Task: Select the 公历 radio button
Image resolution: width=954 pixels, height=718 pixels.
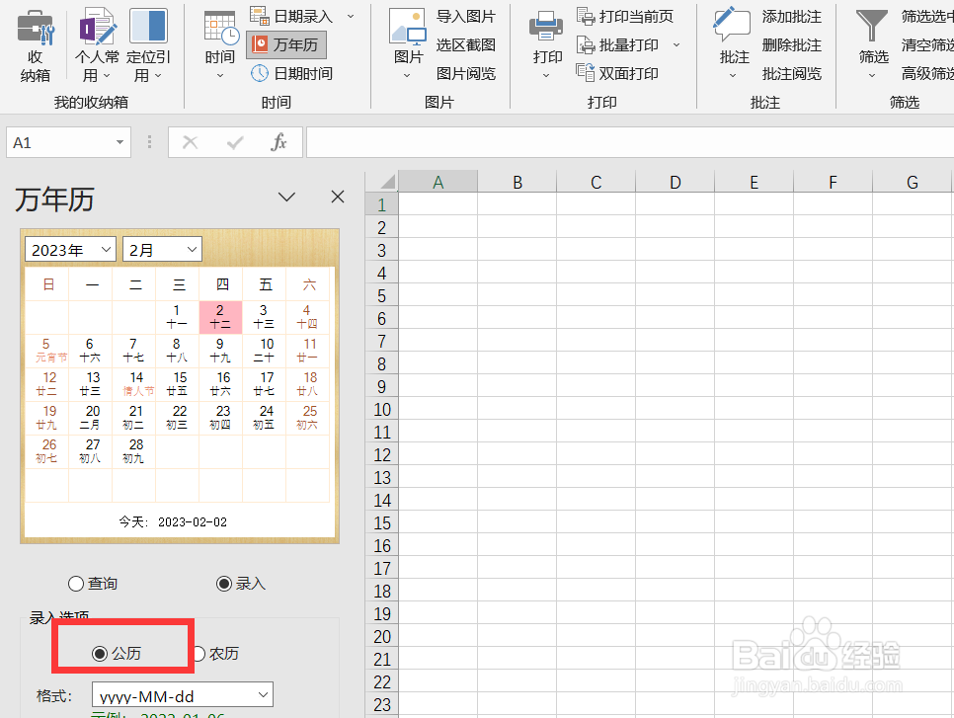Action: click(100, 654)
